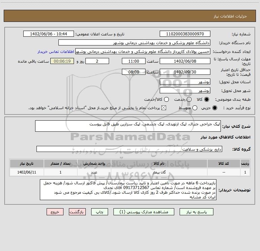This screenshot has width=260, height=251.
Task: Click the خروج exit button
Action: point(55,212)
